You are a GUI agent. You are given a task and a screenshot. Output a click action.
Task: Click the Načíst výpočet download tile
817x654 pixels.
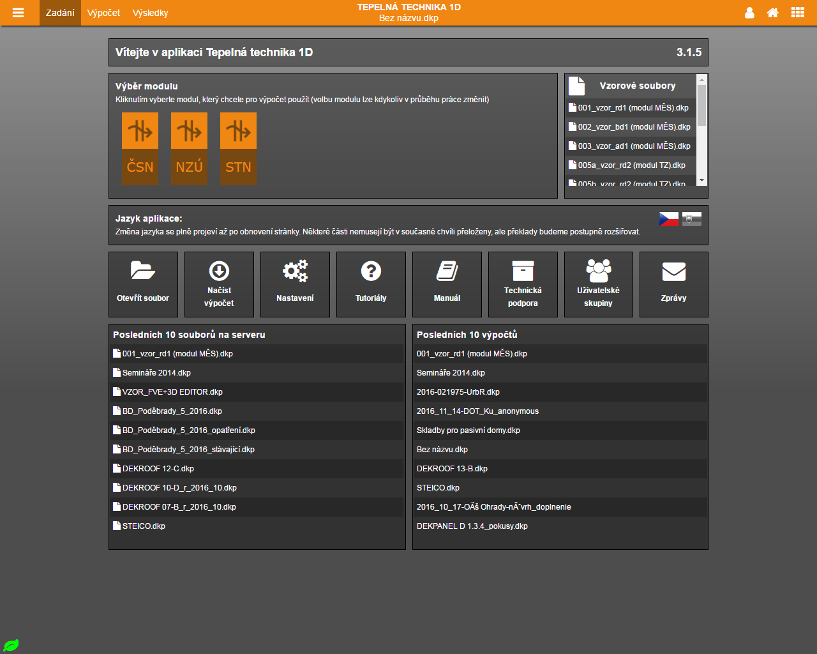(219, 284)
